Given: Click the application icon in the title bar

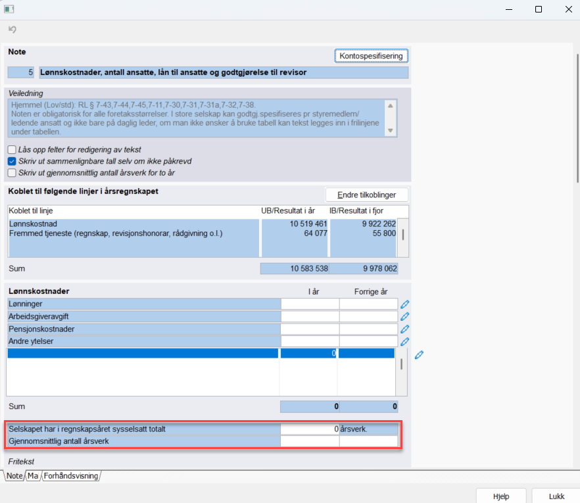Looking at the screenshot, I should (9, 9).
